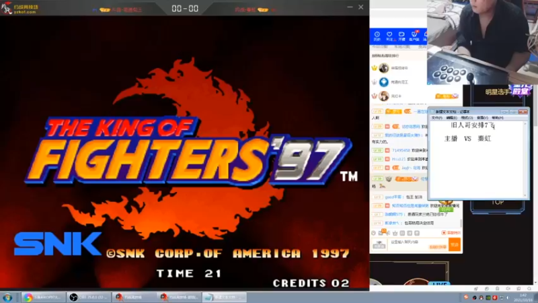Click the emoji smiley icon in chat toolbar
Image resolution: width=538 pixels, height=303 pixels.
click(x=373, y=233)
